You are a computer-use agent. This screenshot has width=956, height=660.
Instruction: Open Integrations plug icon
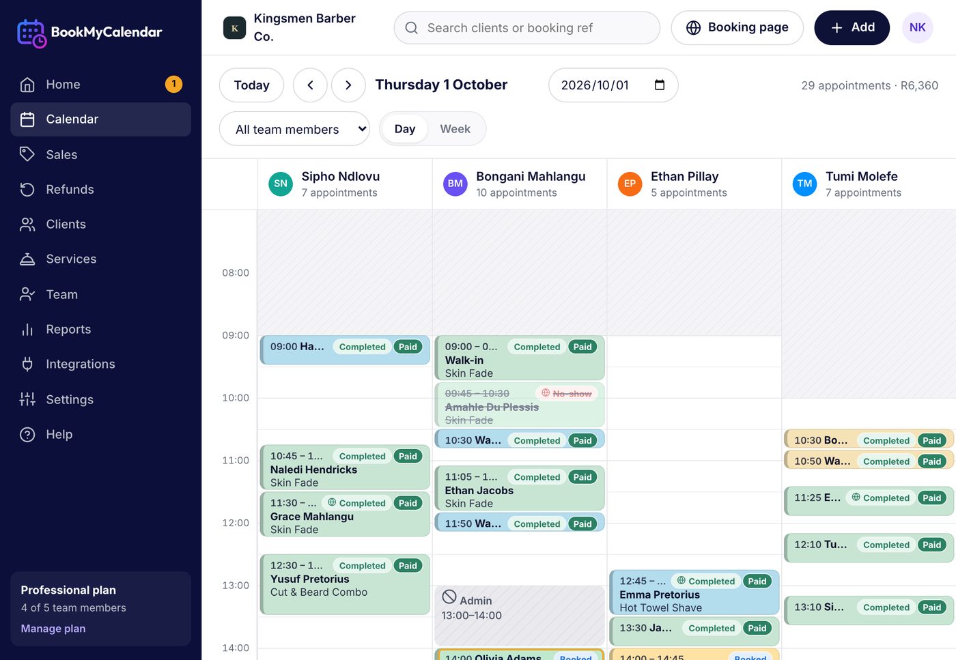[x=27, y=364]
